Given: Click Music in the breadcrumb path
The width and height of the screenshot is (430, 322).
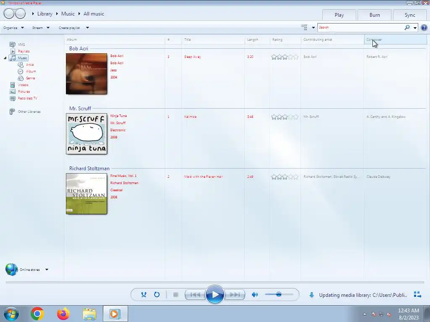Looking at the screenshot, I should click(x=68, y=14).
